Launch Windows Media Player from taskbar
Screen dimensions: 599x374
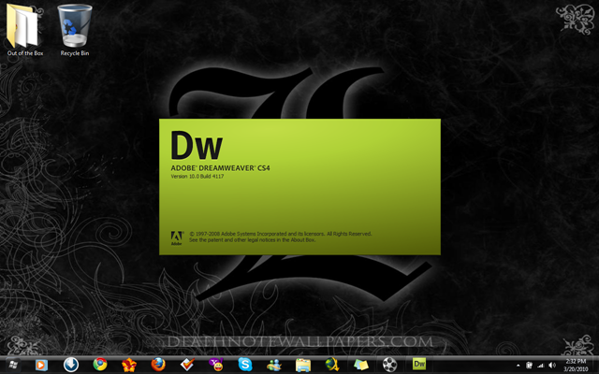click(x=41, y=366)
